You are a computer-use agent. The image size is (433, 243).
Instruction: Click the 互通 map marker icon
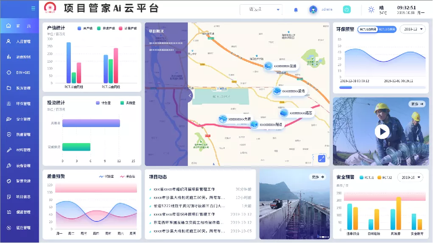(268, 66)
